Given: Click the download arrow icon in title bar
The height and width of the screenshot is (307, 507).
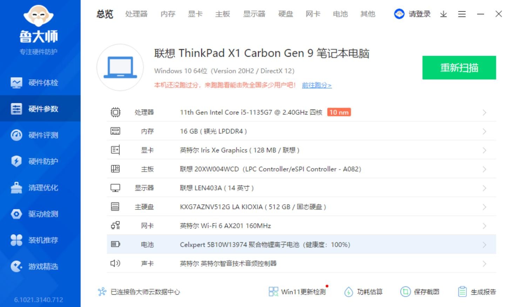Looking at the screenshot, I should [x=444, y=14].
